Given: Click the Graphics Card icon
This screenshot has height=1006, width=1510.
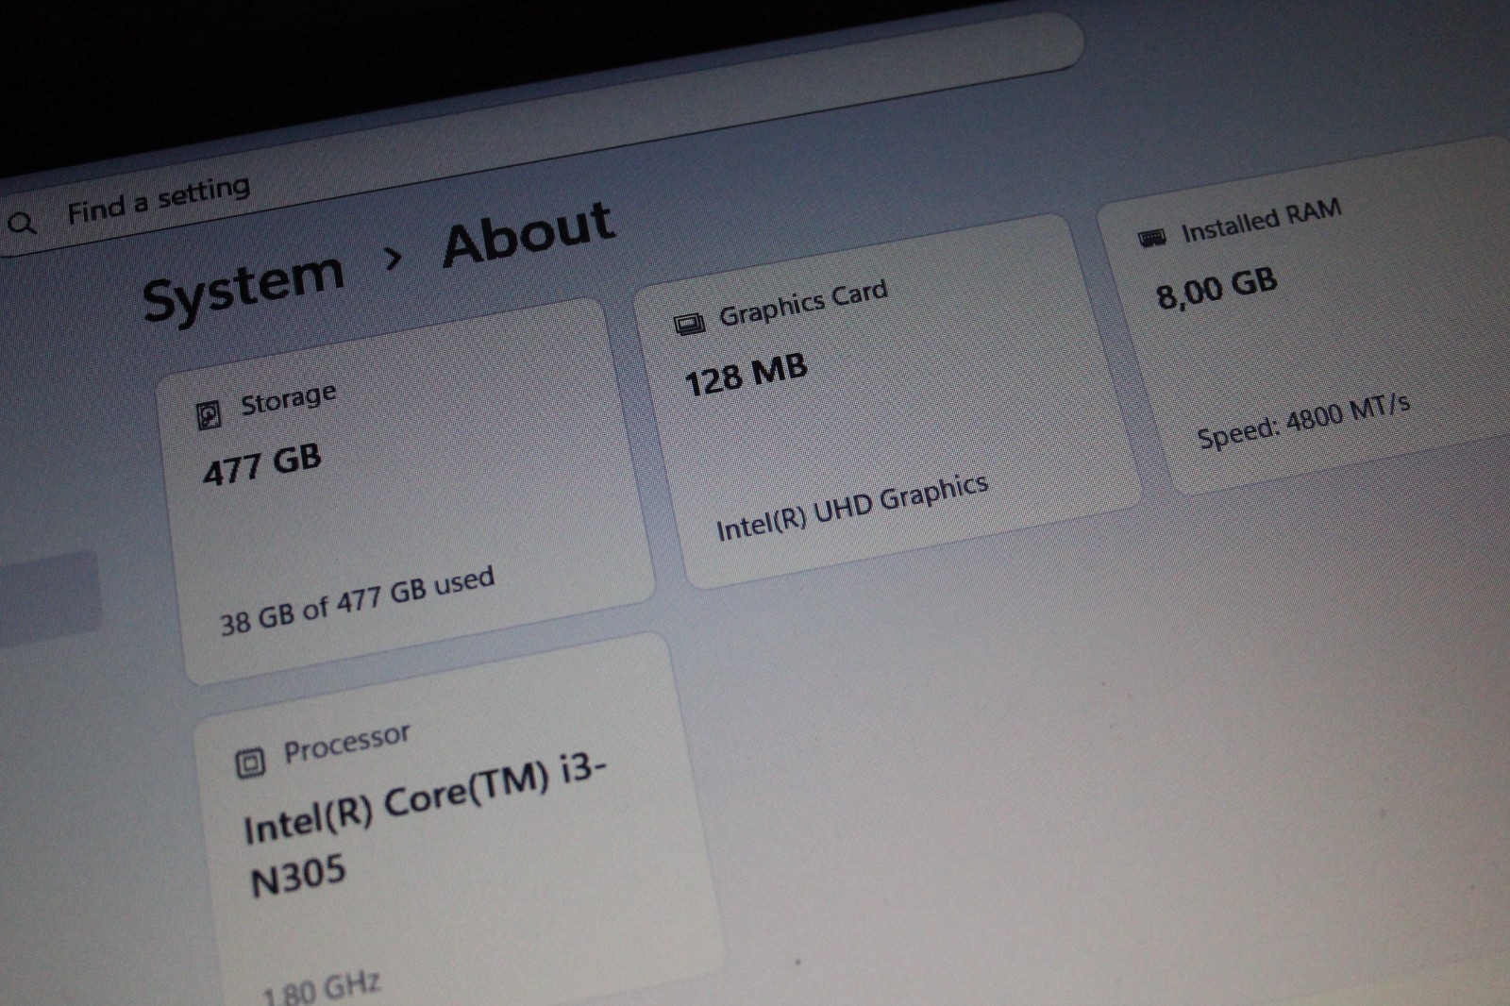Looking at the screenshot, I should point(690,325).
